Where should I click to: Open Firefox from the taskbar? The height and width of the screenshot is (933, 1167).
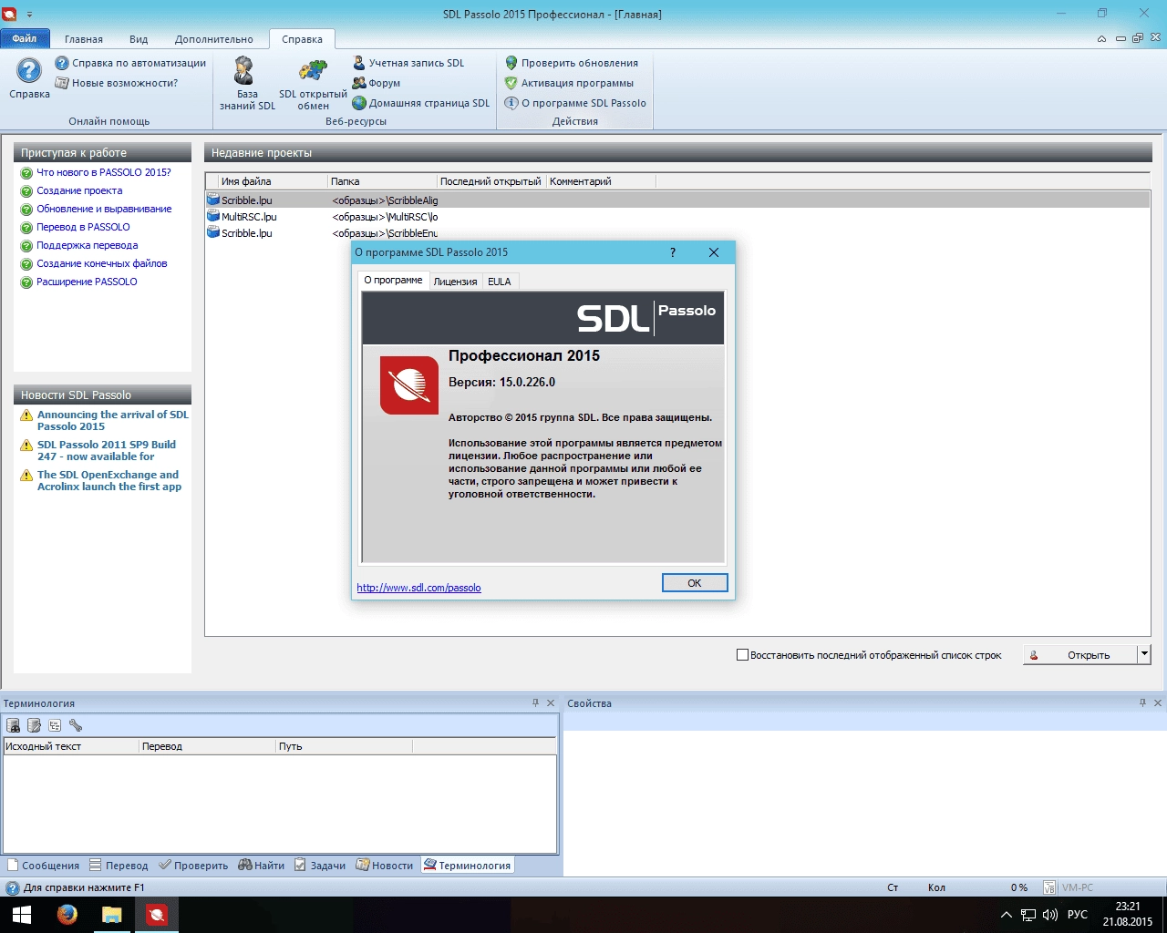coord(67,915)
